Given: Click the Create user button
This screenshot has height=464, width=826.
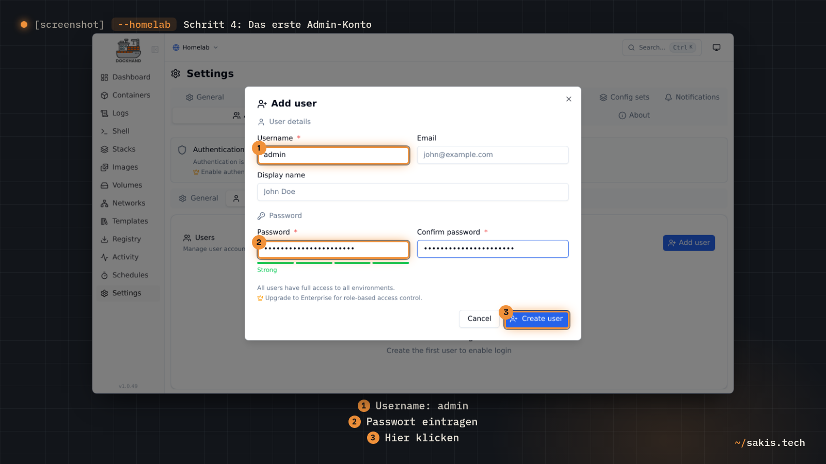Looking at the screenshot, I should [537, 319].
